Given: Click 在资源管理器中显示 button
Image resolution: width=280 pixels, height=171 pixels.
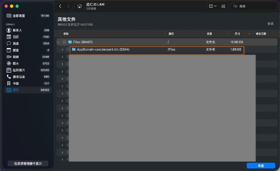Looking at the screenshot, I should pos(28,164).
